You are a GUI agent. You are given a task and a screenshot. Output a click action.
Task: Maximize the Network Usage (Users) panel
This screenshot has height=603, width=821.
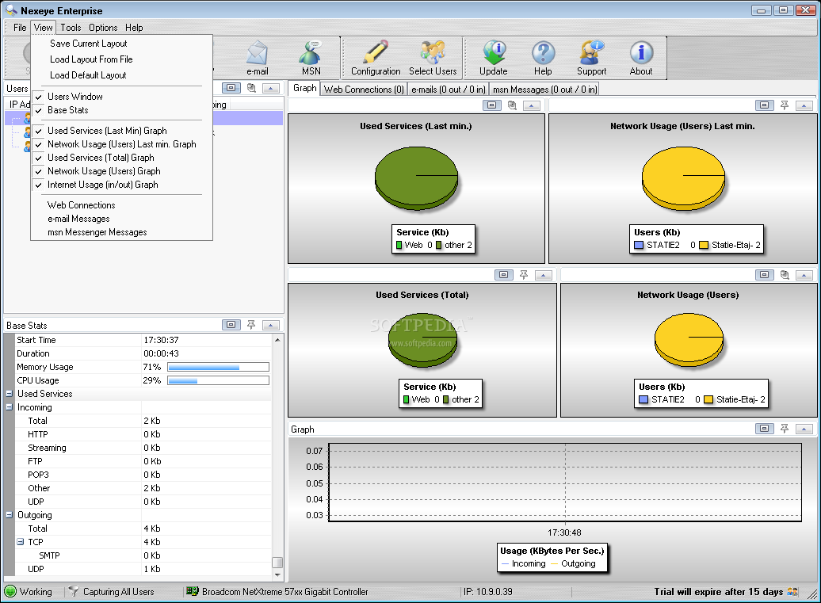click(765, 275)
